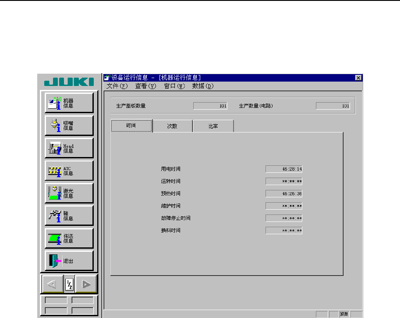Click the 维护时间 label

[x=171, y=206]
